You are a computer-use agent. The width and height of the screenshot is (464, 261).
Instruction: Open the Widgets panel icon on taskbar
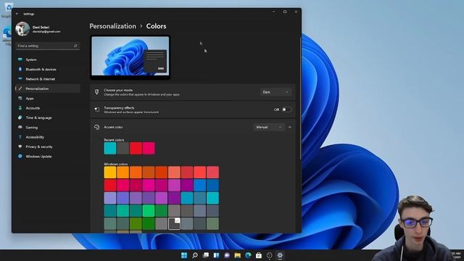pyautogui.click(x=216, y=255)
